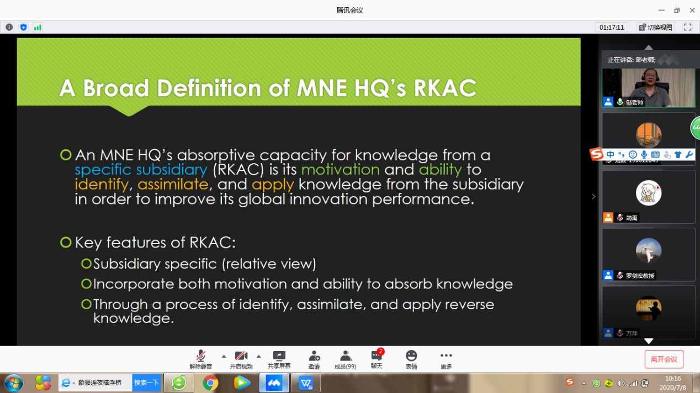700x393 pixels.
Task: Enter fullscreen mode via top-right icon
Action: tap(687, 27)
